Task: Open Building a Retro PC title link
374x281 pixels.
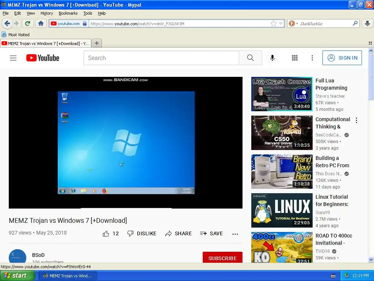Action: [332, 161]
